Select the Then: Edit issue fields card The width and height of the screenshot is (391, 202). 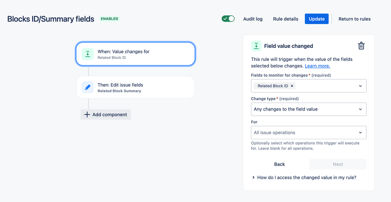[135, 87]
